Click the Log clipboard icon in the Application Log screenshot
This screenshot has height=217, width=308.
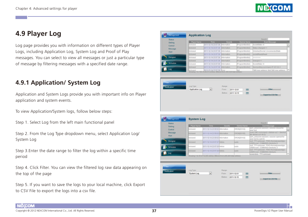165,69
